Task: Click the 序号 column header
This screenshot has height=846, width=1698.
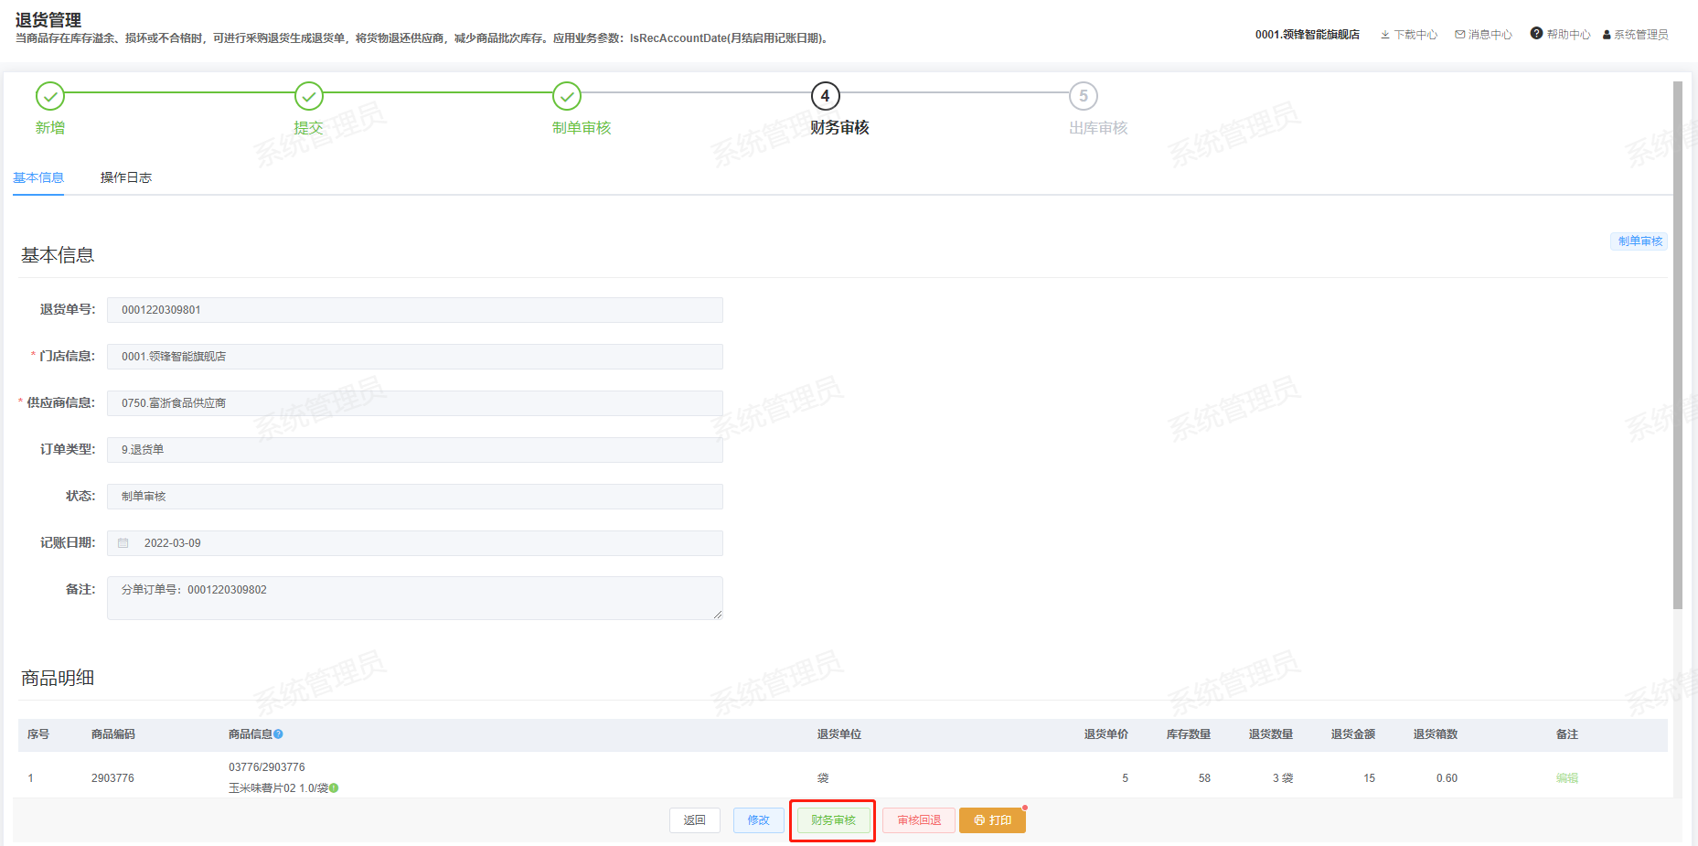Action: 38,734
